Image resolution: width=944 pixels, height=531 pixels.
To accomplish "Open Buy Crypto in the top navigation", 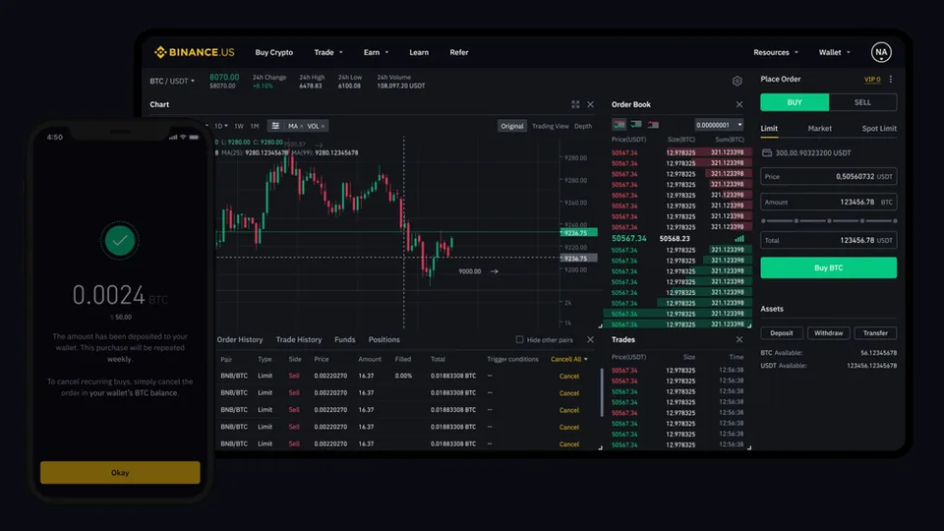I will click(x=274, y=52).
